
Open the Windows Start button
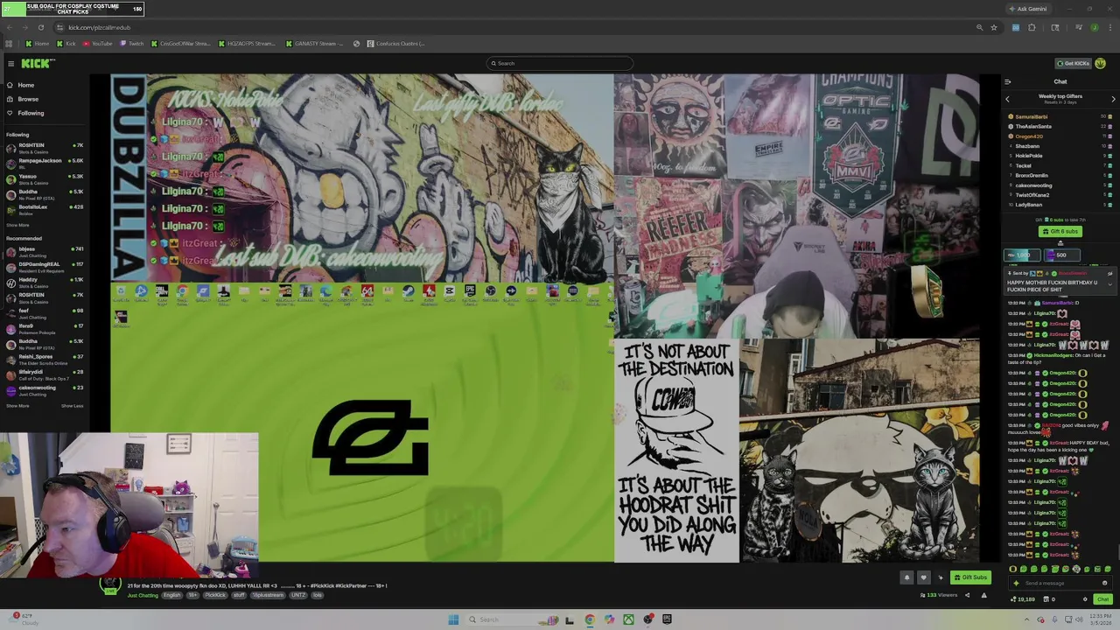click(453, 619)
